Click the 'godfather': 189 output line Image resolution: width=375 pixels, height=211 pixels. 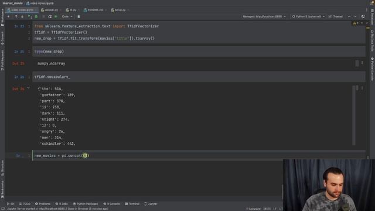(57, 95)
